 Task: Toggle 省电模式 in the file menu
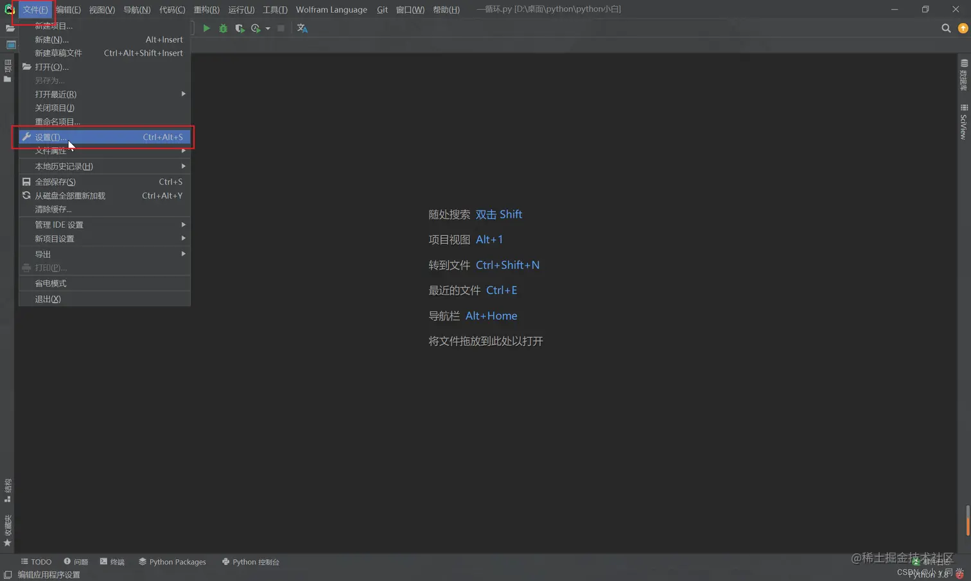[x=105, y=283]
